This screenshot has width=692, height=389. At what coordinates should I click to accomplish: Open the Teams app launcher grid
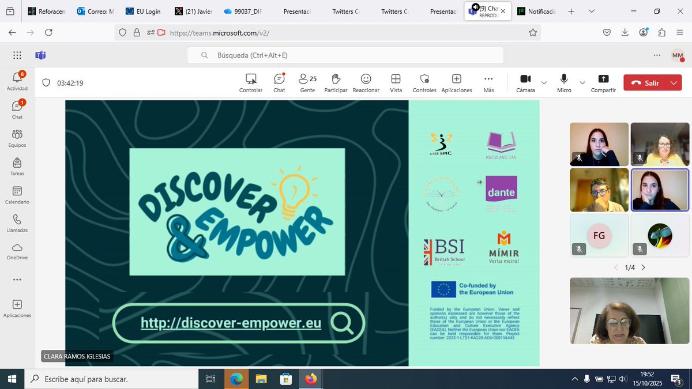tap(17, 55)
